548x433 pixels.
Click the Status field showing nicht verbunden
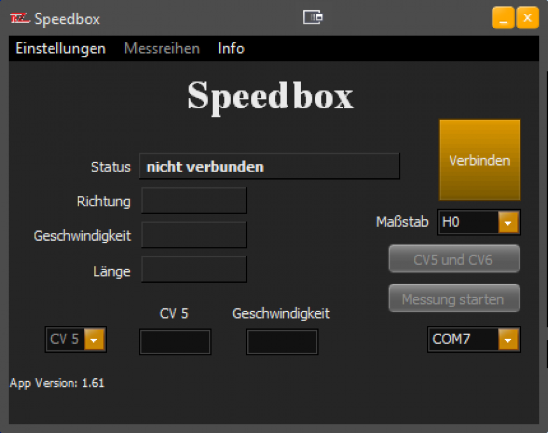(x=269, y=166)
